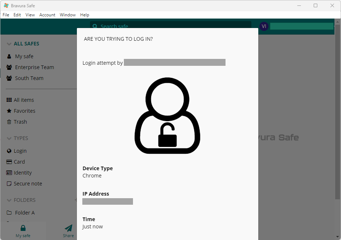Select the South Team safe

coord(29,78)
